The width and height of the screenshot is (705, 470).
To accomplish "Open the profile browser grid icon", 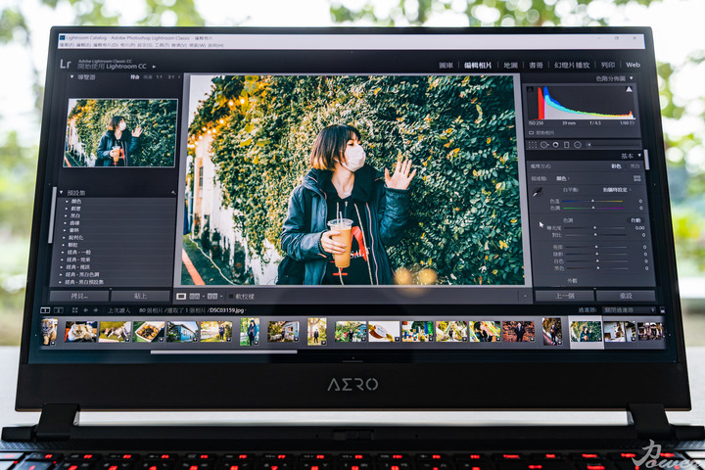I will click(637, 178).
